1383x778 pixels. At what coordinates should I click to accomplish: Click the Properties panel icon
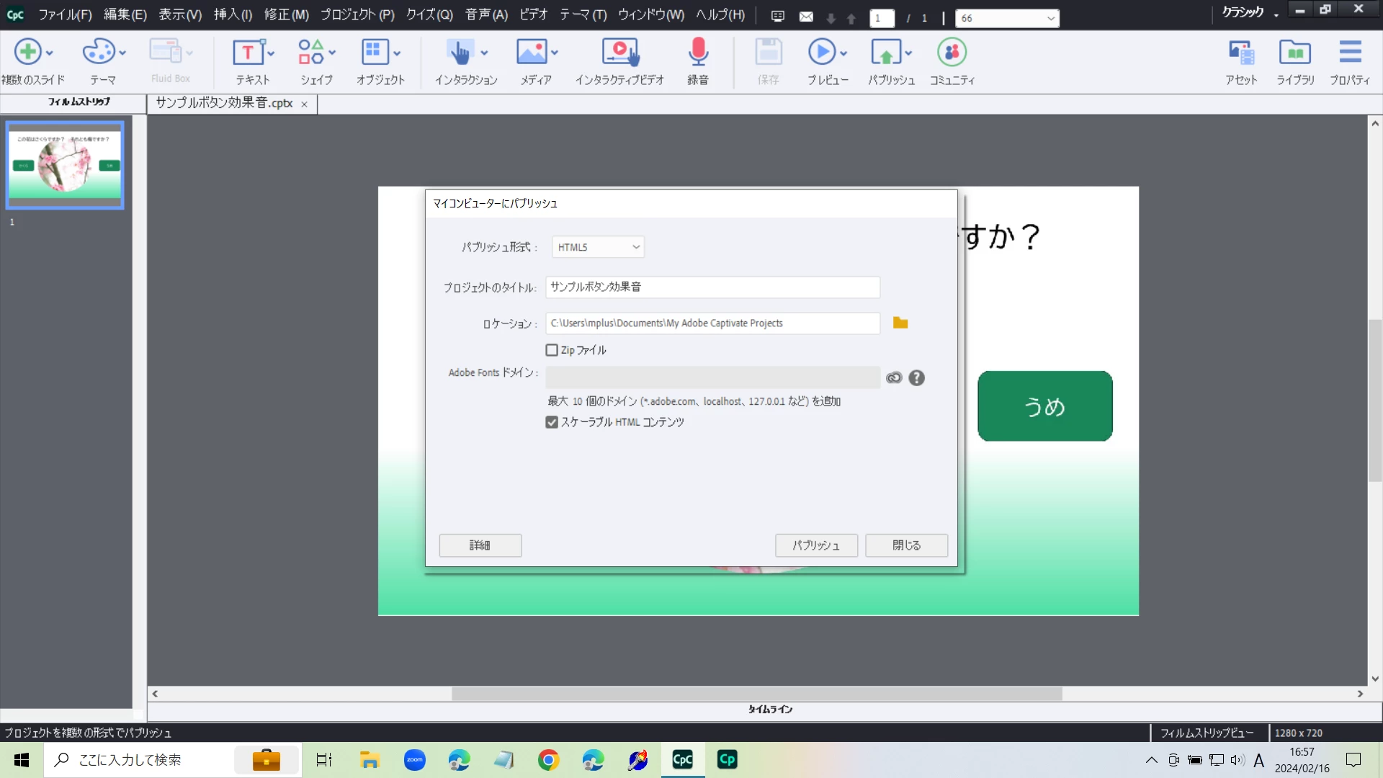[1350, 53]
